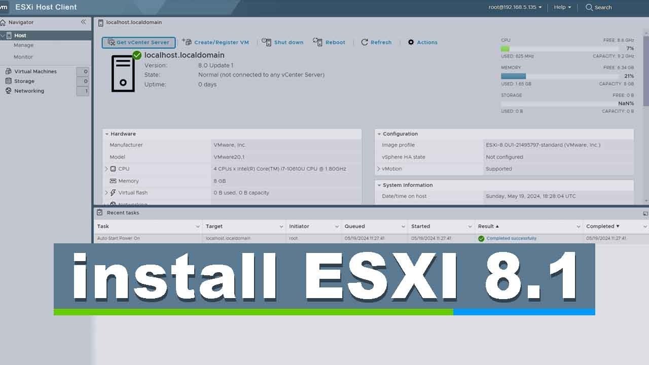Click ESXi Host Client title
The width and height of the screenshot is (649, 365).
point(46,7)
